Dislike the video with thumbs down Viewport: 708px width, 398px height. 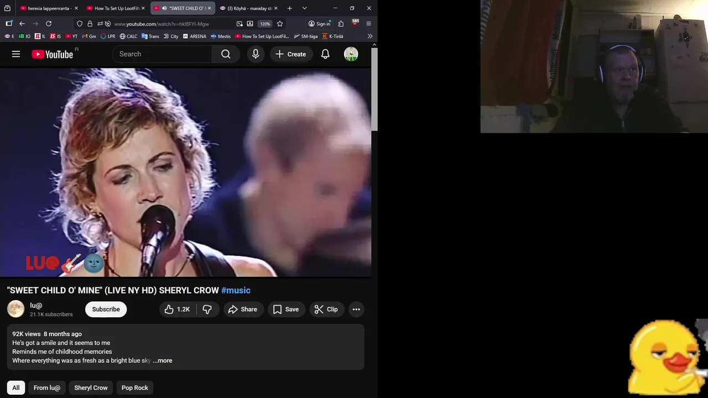[207, 310]
